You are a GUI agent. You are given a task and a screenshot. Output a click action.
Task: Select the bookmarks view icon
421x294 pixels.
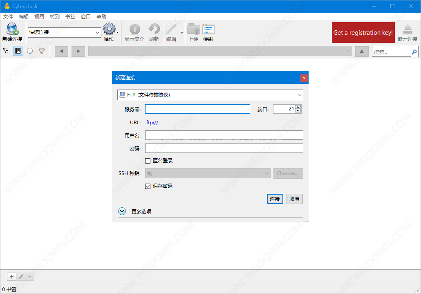point(18,51)
